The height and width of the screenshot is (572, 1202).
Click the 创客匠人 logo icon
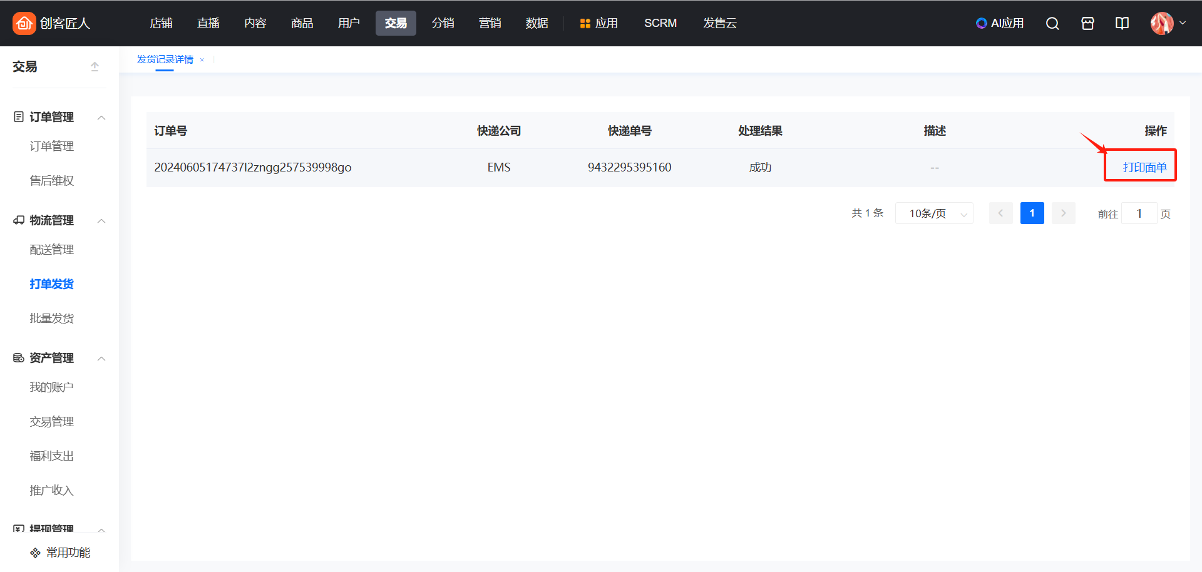(x=24, y=23)
